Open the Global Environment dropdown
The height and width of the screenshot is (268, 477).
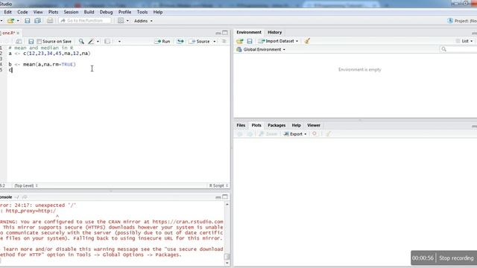[261, 50]
